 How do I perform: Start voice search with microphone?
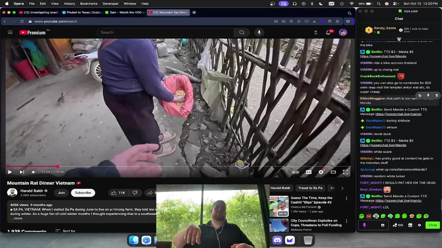tap(259, 32)
